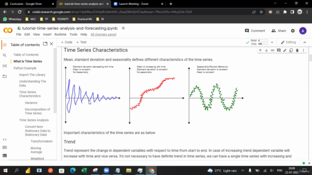The image size is (312, 175).
Task: Open more cell actions menu
Action: 303,51
